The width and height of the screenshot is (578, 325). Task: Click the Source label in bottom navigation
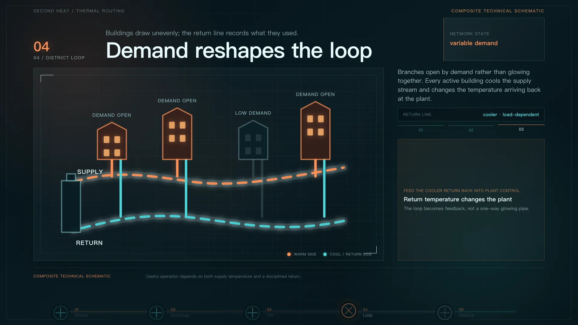[81, 315]
